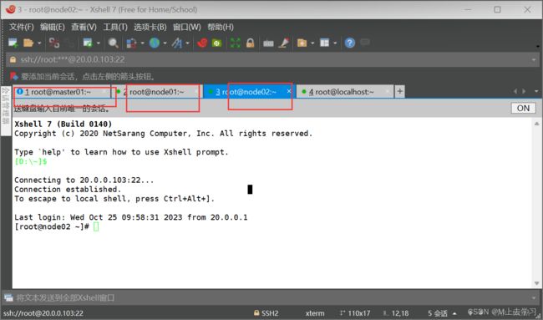Click the arrow beside 5 会话
543x320 pixels.
[454, 314]
